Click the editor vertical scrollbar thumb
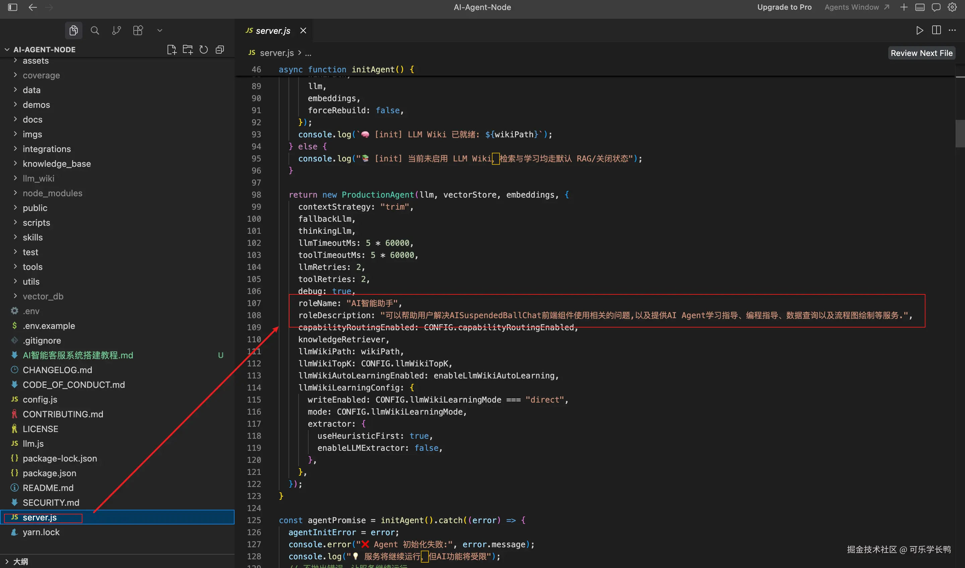Image resolution: width=965 pixels, height=568 pixels. [960, 133]
